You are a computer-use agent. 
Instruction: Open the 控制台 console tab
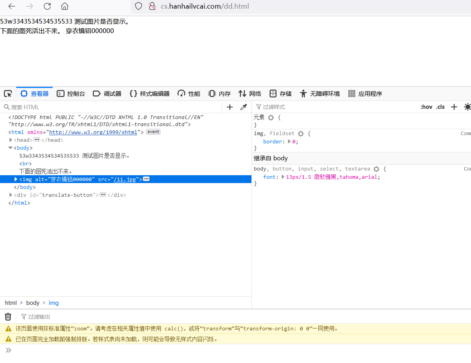[71, 93]
